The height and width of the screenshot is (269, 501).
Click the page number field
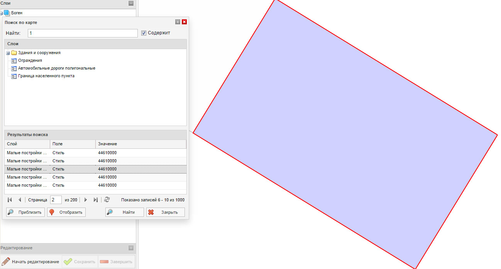[56, 200]
